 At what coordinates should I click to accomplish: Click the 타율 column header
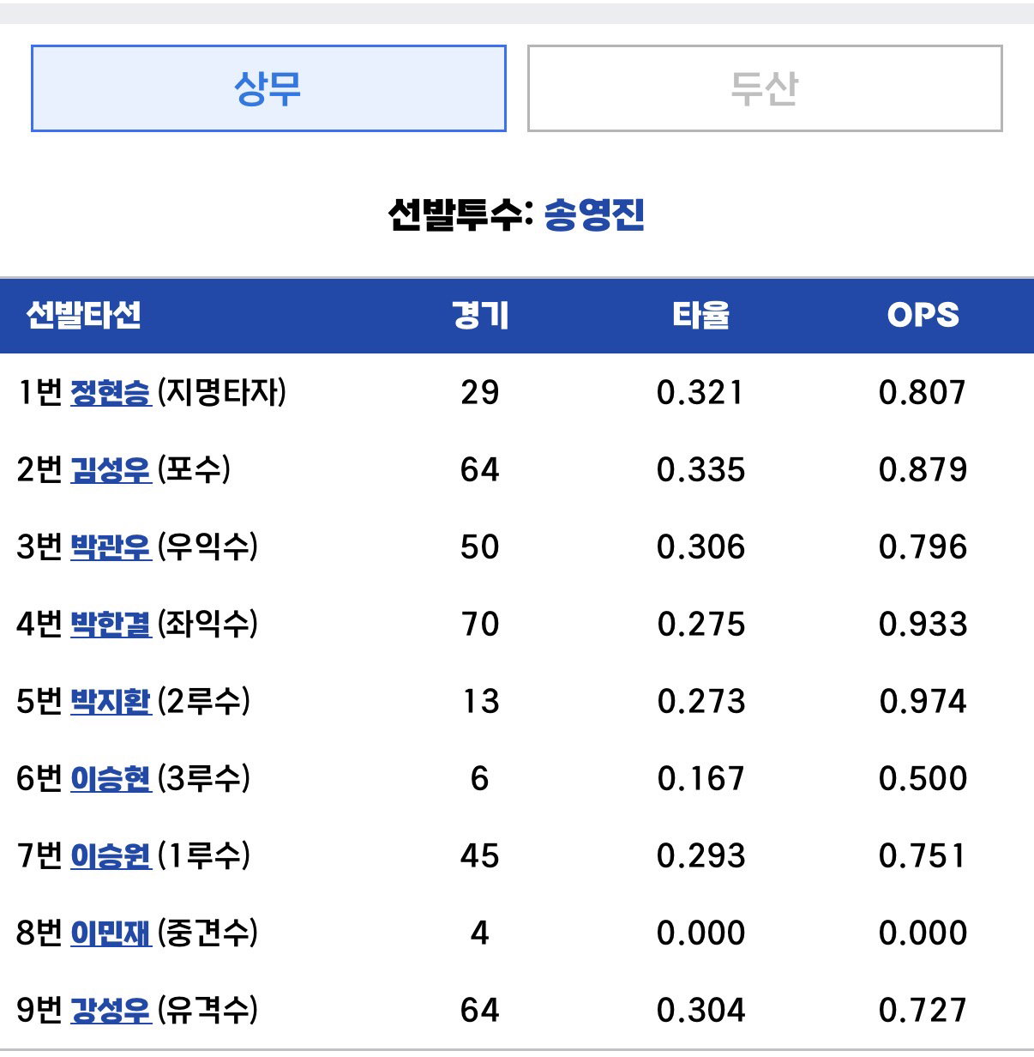(701, 315)
